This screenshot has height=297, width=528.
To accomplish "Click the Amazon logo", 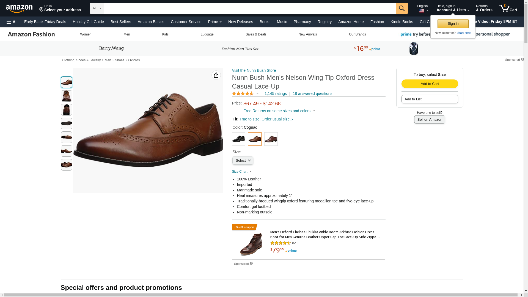I will [19, 9].
